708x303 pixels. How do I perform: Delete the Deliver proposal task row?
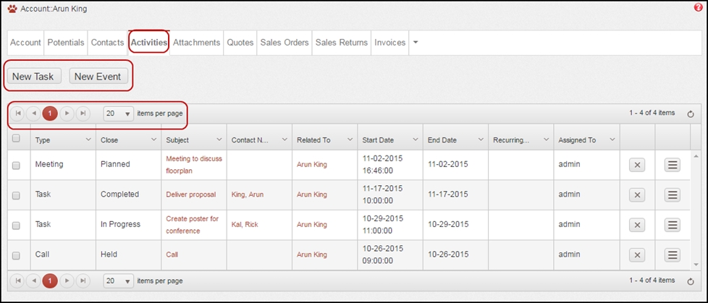coord(637,195)
